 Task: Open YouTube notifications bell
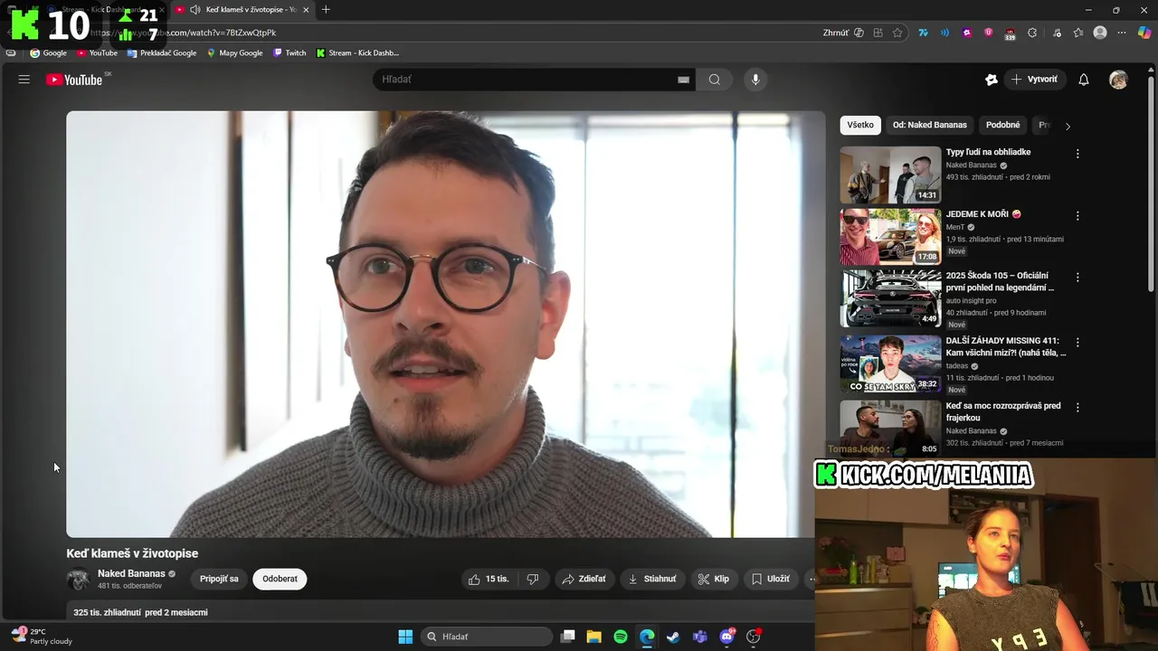(1084, 80)
